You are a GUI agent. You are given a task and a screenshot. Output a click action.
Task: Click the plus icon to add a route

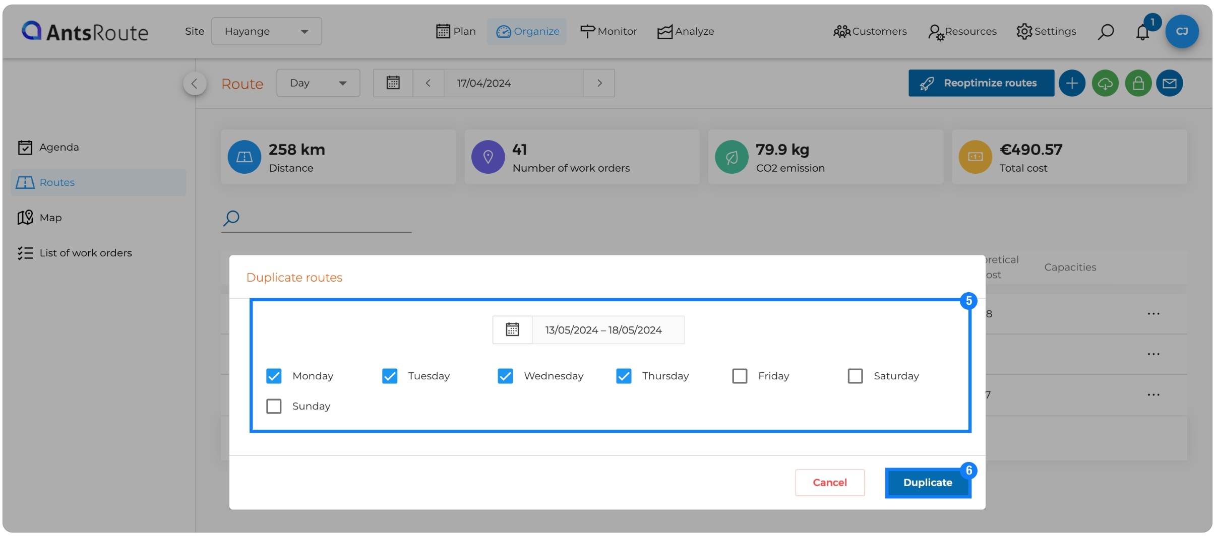(1072, 83)
